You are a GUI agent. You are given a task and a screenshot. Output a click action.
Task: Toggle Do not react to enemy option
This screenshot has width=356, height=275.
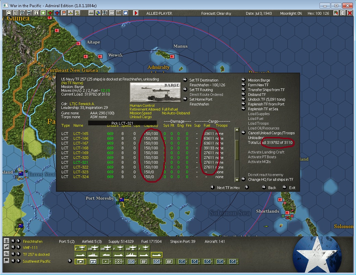[x=265, y=175]
